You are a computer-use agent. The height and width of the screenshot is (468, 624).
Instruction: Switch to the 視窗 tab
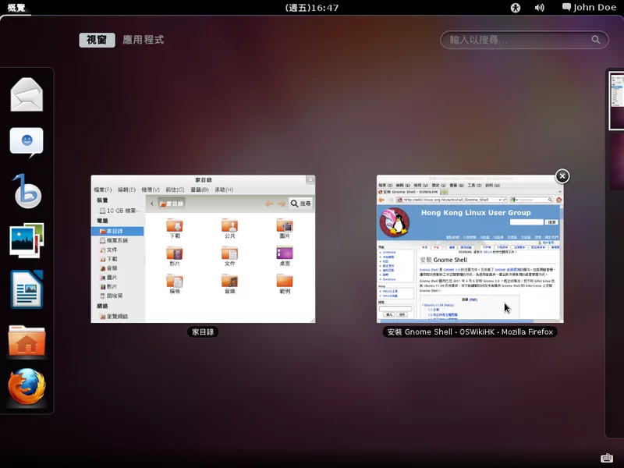(x=97, y=40)
